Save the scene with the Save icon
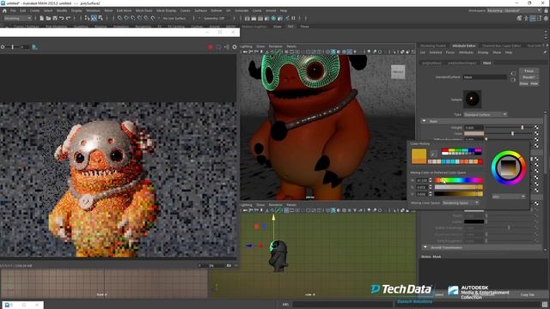550x309 pixels. point(55,18)
